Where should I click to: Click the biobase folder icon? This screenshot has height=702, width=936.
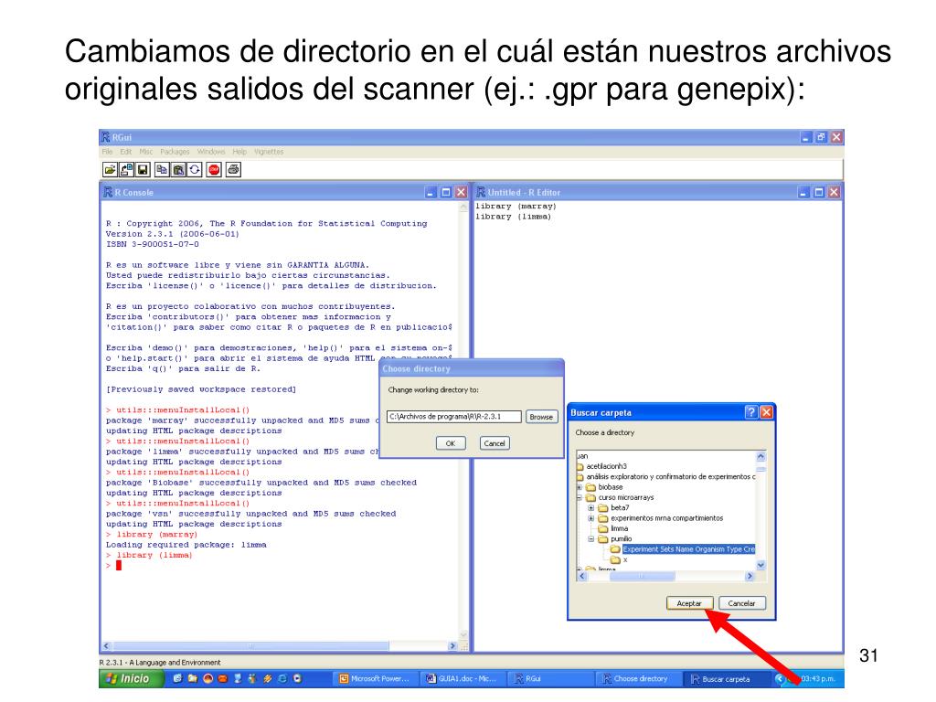591,487
